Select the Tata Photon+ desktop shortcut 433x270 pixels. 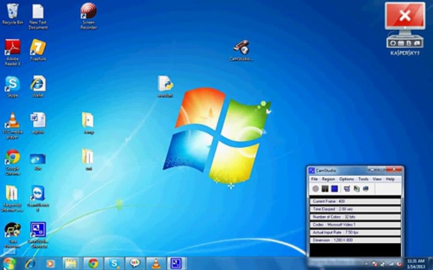click(12, 235)
